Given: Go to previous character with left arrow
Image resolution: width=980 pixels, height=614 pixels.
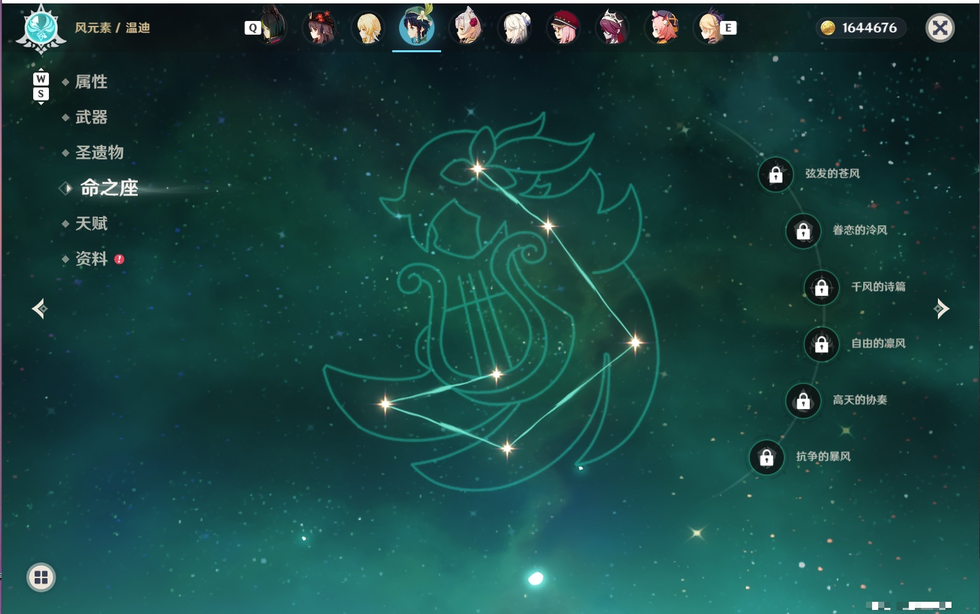Looking at the screenshot, I should point(40,309).
